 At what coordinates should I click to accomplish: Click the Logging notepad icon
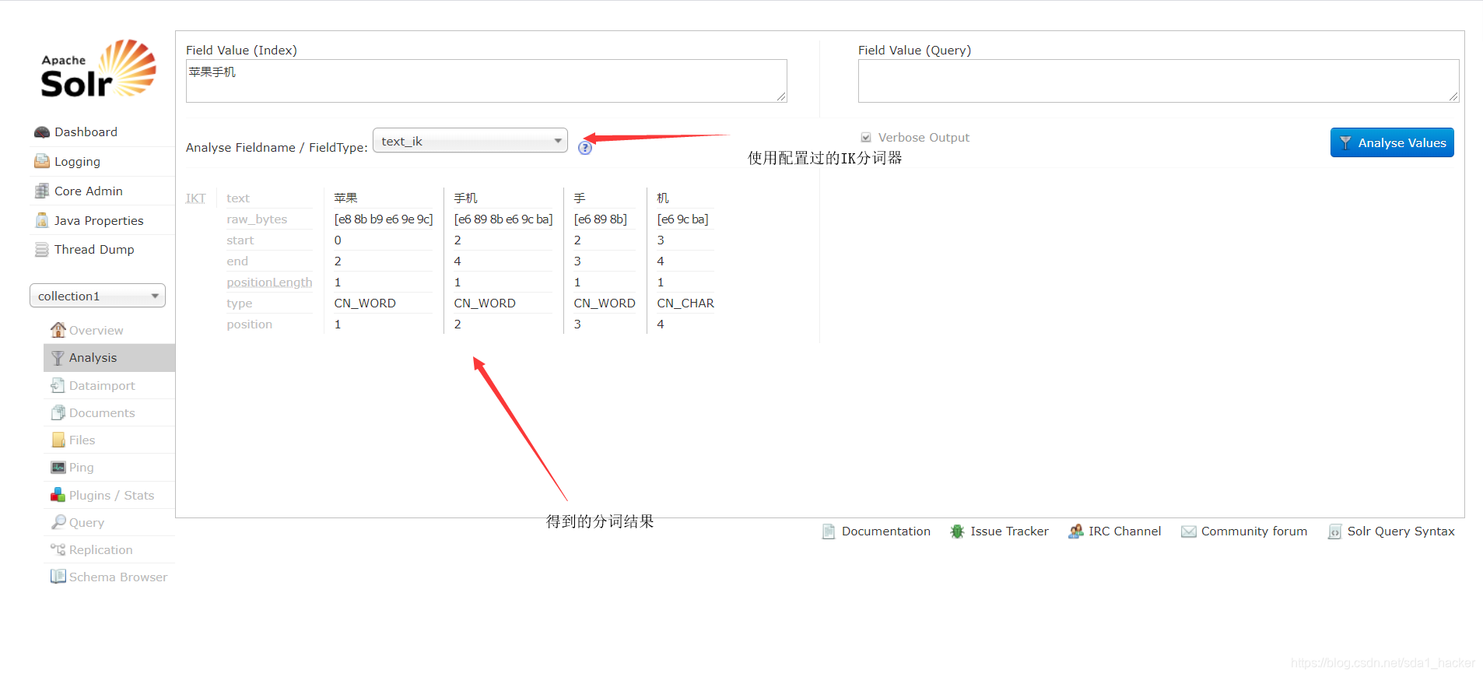42,161
